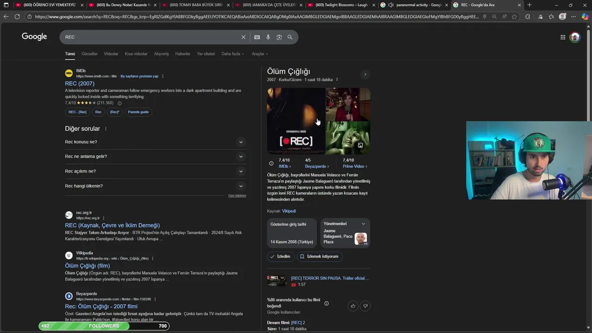Open the Araçlar dropdown
The height and width of the screenshot is (333, 592).
[260, 54]
